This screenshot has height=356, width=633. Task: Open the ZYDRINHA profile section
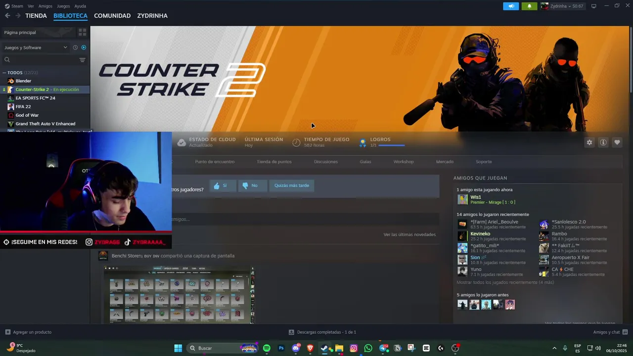152,16
